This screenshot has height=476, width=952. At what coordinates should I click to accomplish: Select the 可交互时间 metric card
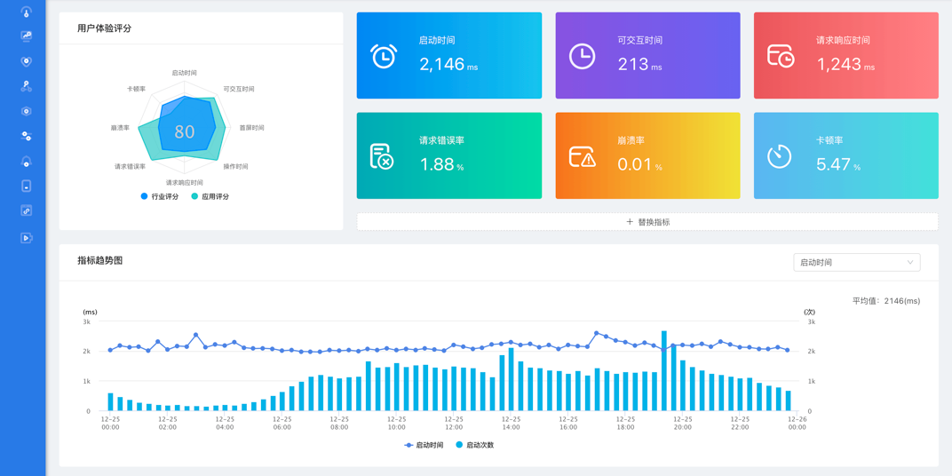point(647,55)
